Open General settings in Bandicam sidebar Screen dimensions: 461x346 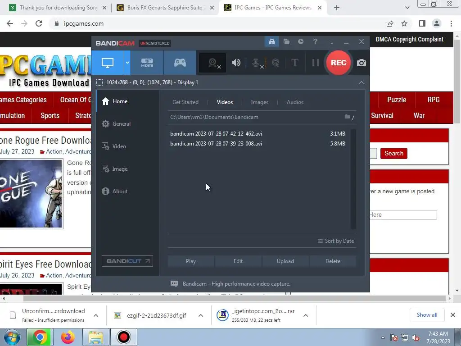point(127,124)
